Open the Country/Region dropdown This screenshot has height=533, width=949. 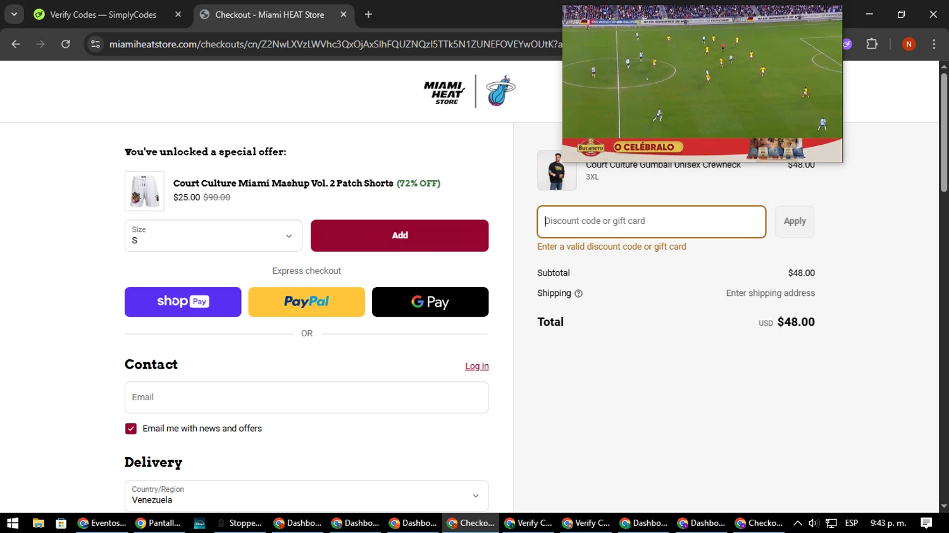[306, 496]
